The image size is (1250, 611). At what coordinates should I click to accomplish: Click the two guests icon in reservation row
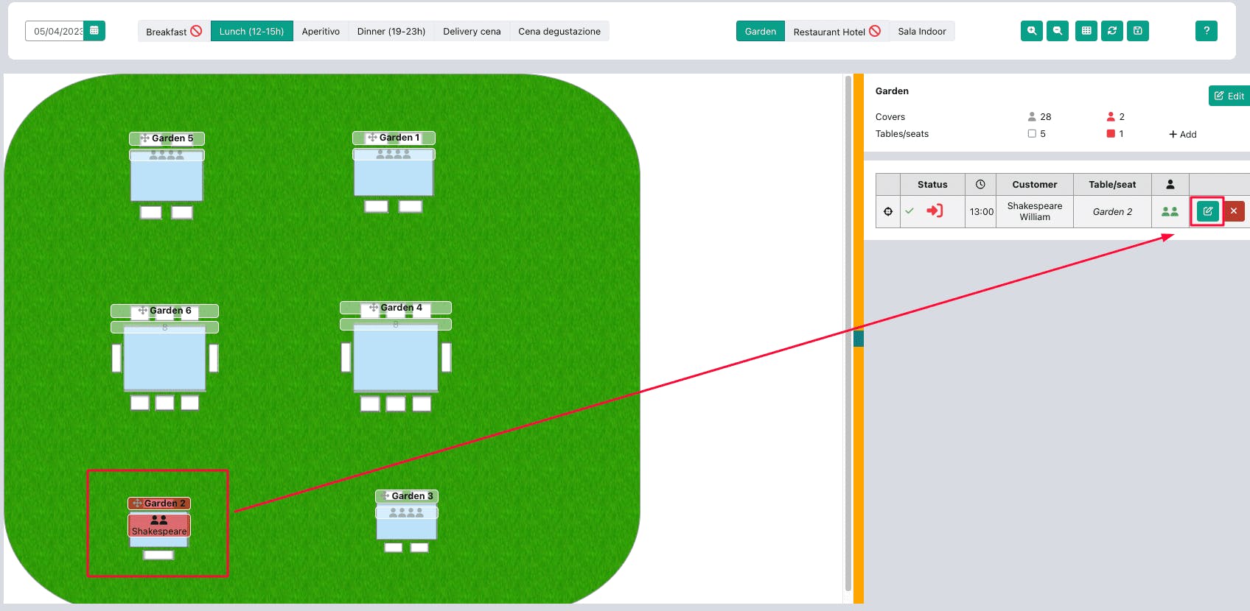[x=1170, y=211]
